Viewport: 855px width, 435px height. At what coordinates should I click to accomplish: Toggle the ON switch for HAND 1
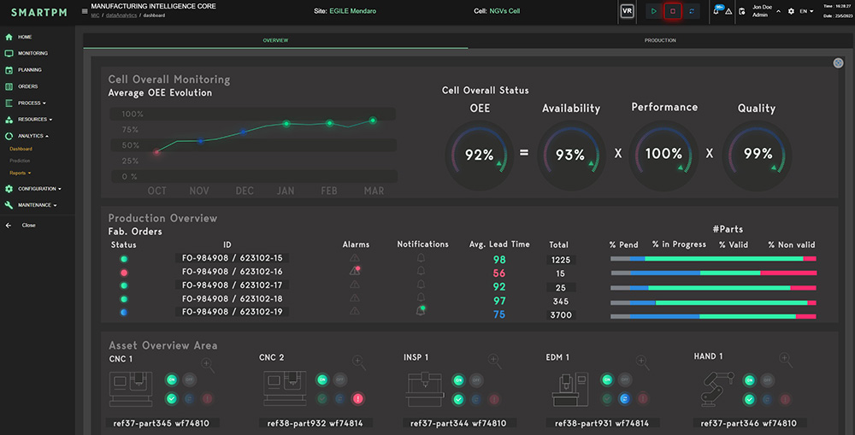pos(749,379)
